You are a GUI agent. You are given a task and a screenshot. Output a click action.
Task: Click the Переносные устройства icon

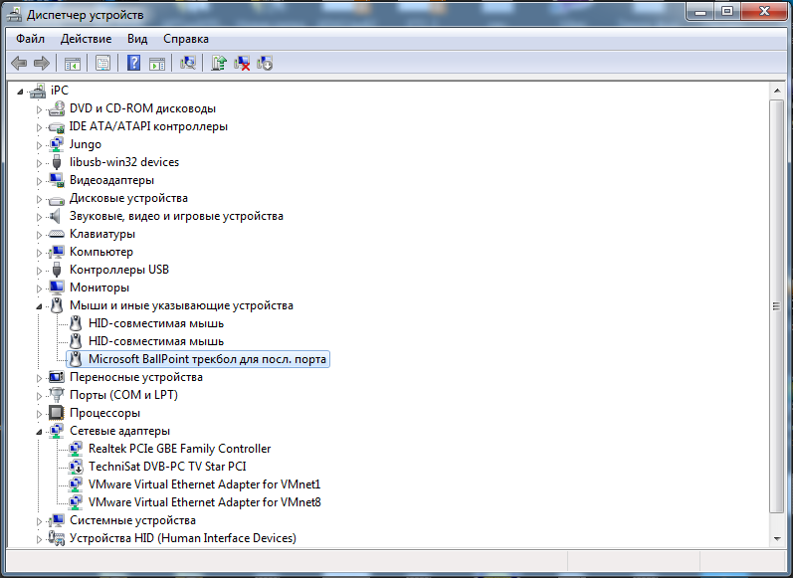click(56, 377)
